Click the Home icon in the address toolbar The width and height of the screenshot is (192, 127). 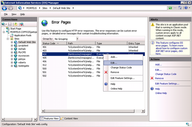(x=180, y=8)
